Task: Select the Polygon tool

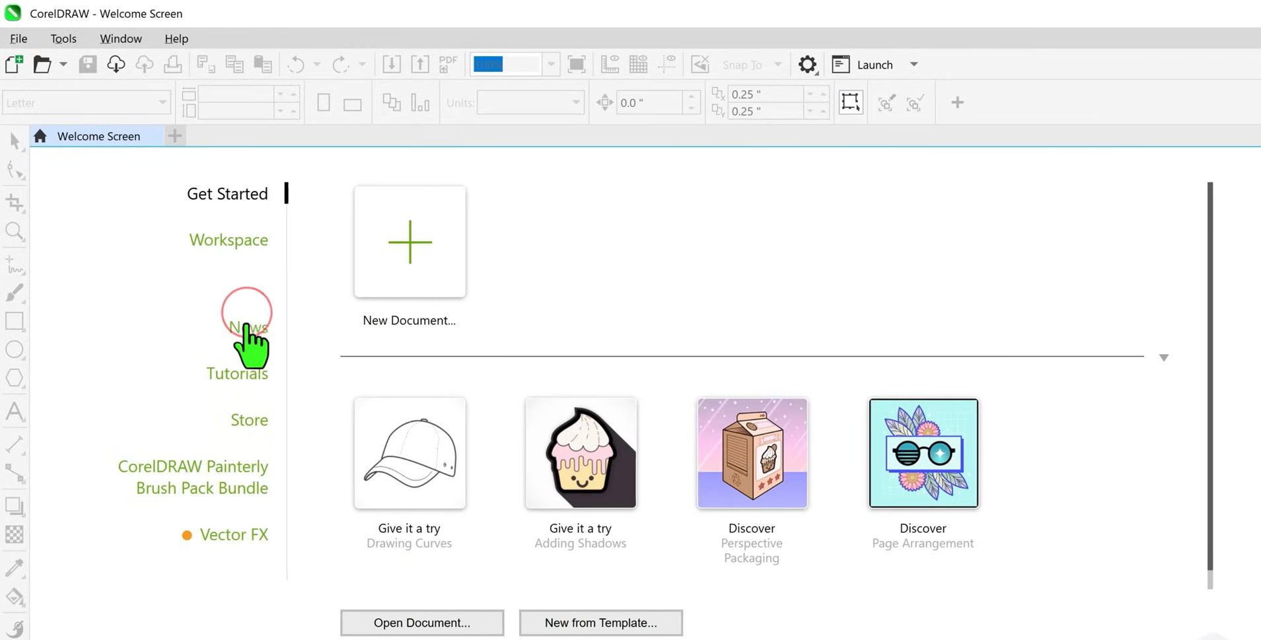Action: point(15,378)
